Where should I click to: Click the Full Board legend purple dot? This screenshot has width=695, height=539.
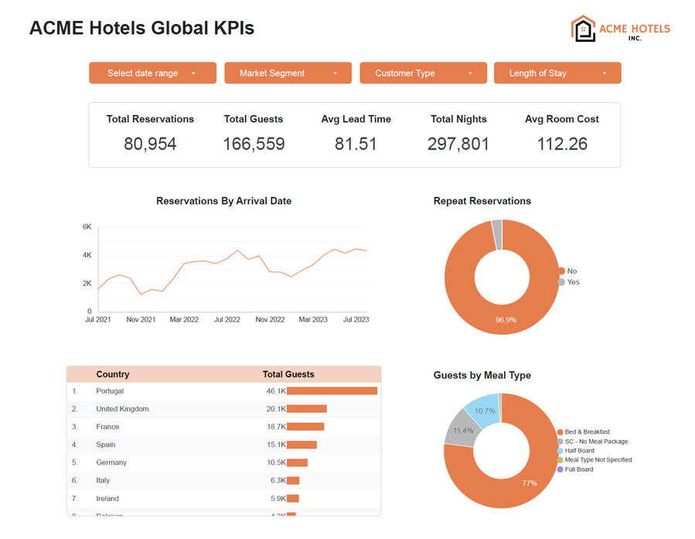coord(560,469)
